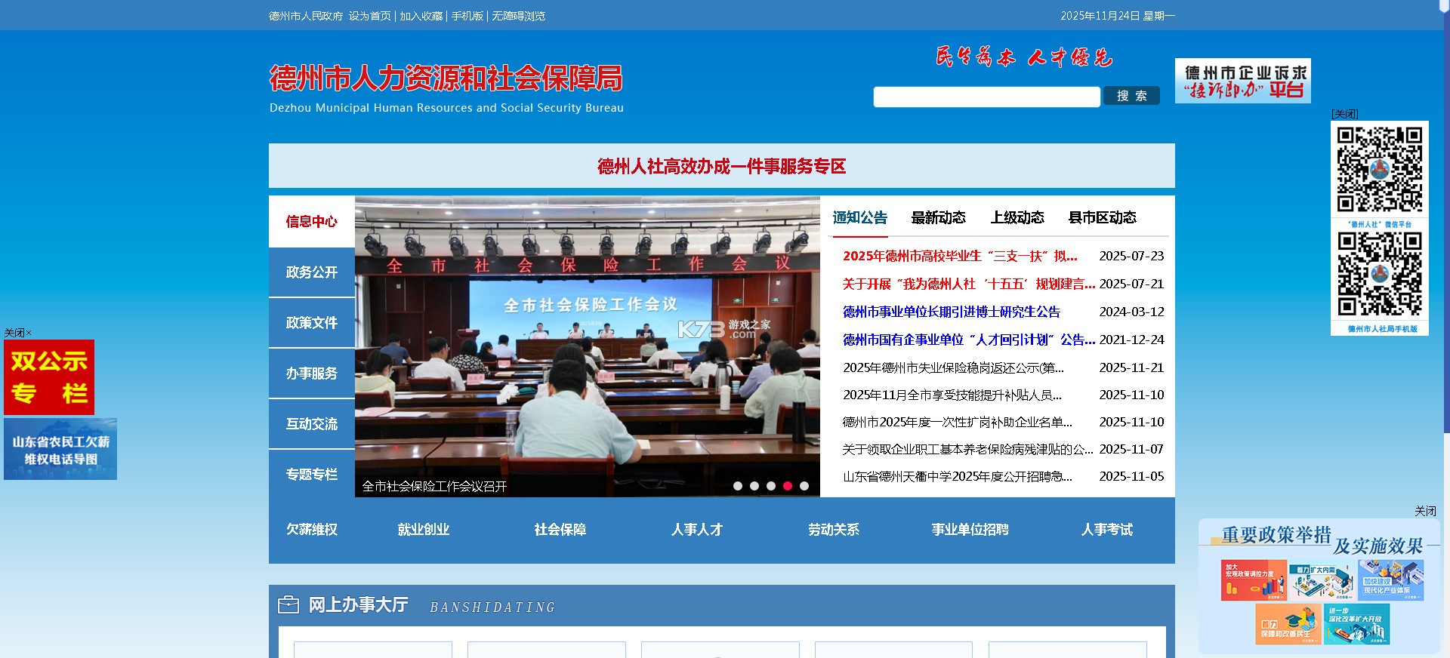Open 德州市人民政府 link in top bar

[x=306, y=16]
